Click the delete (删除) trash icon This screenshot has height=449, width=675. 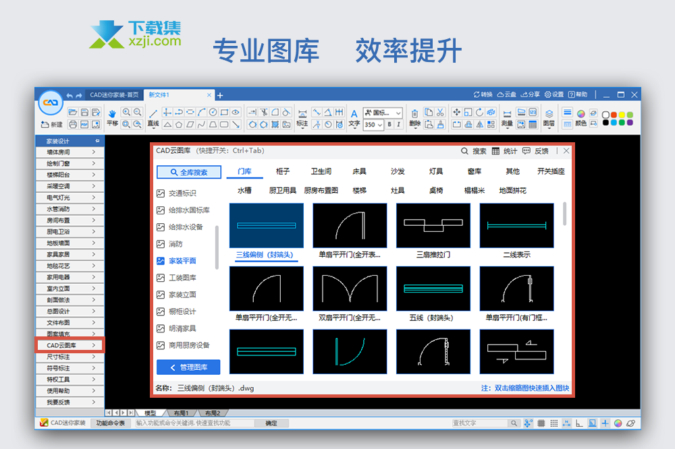pyautogui.click(x=414, y=113)
